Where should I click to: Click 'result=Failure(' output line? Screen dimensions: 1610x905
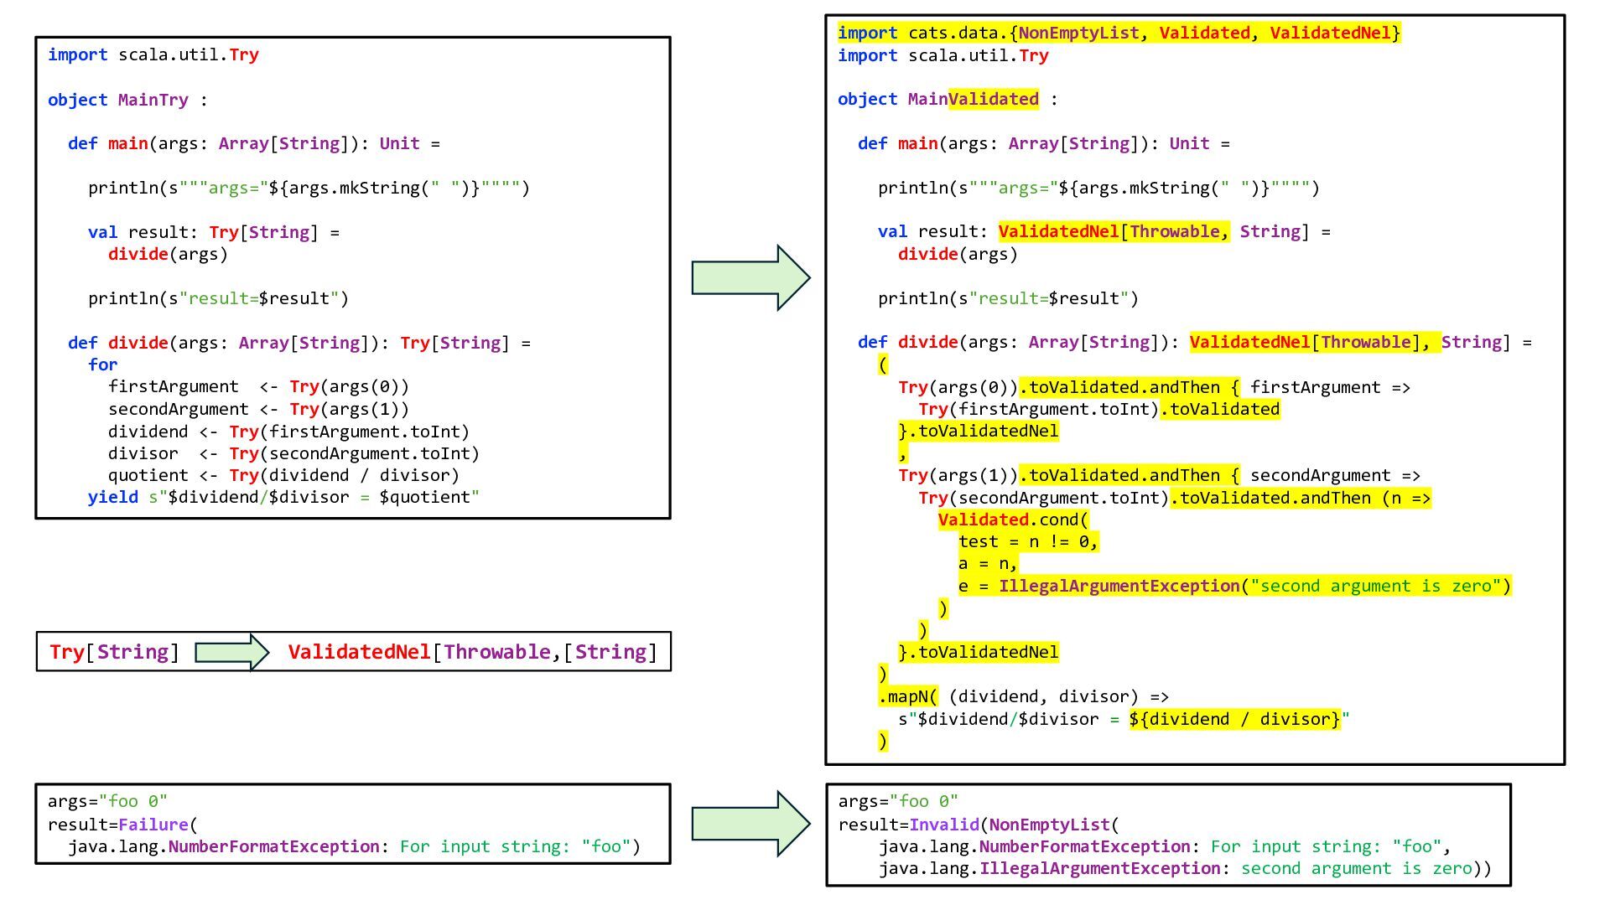[x=122, y=825]
